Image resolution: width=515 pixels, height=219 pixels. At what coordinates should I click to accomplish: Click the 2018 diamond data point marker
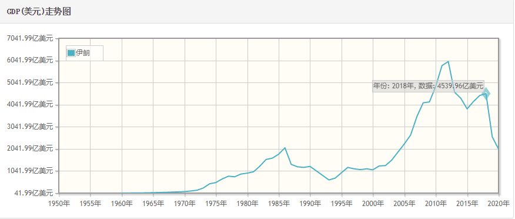click(486, 94)
